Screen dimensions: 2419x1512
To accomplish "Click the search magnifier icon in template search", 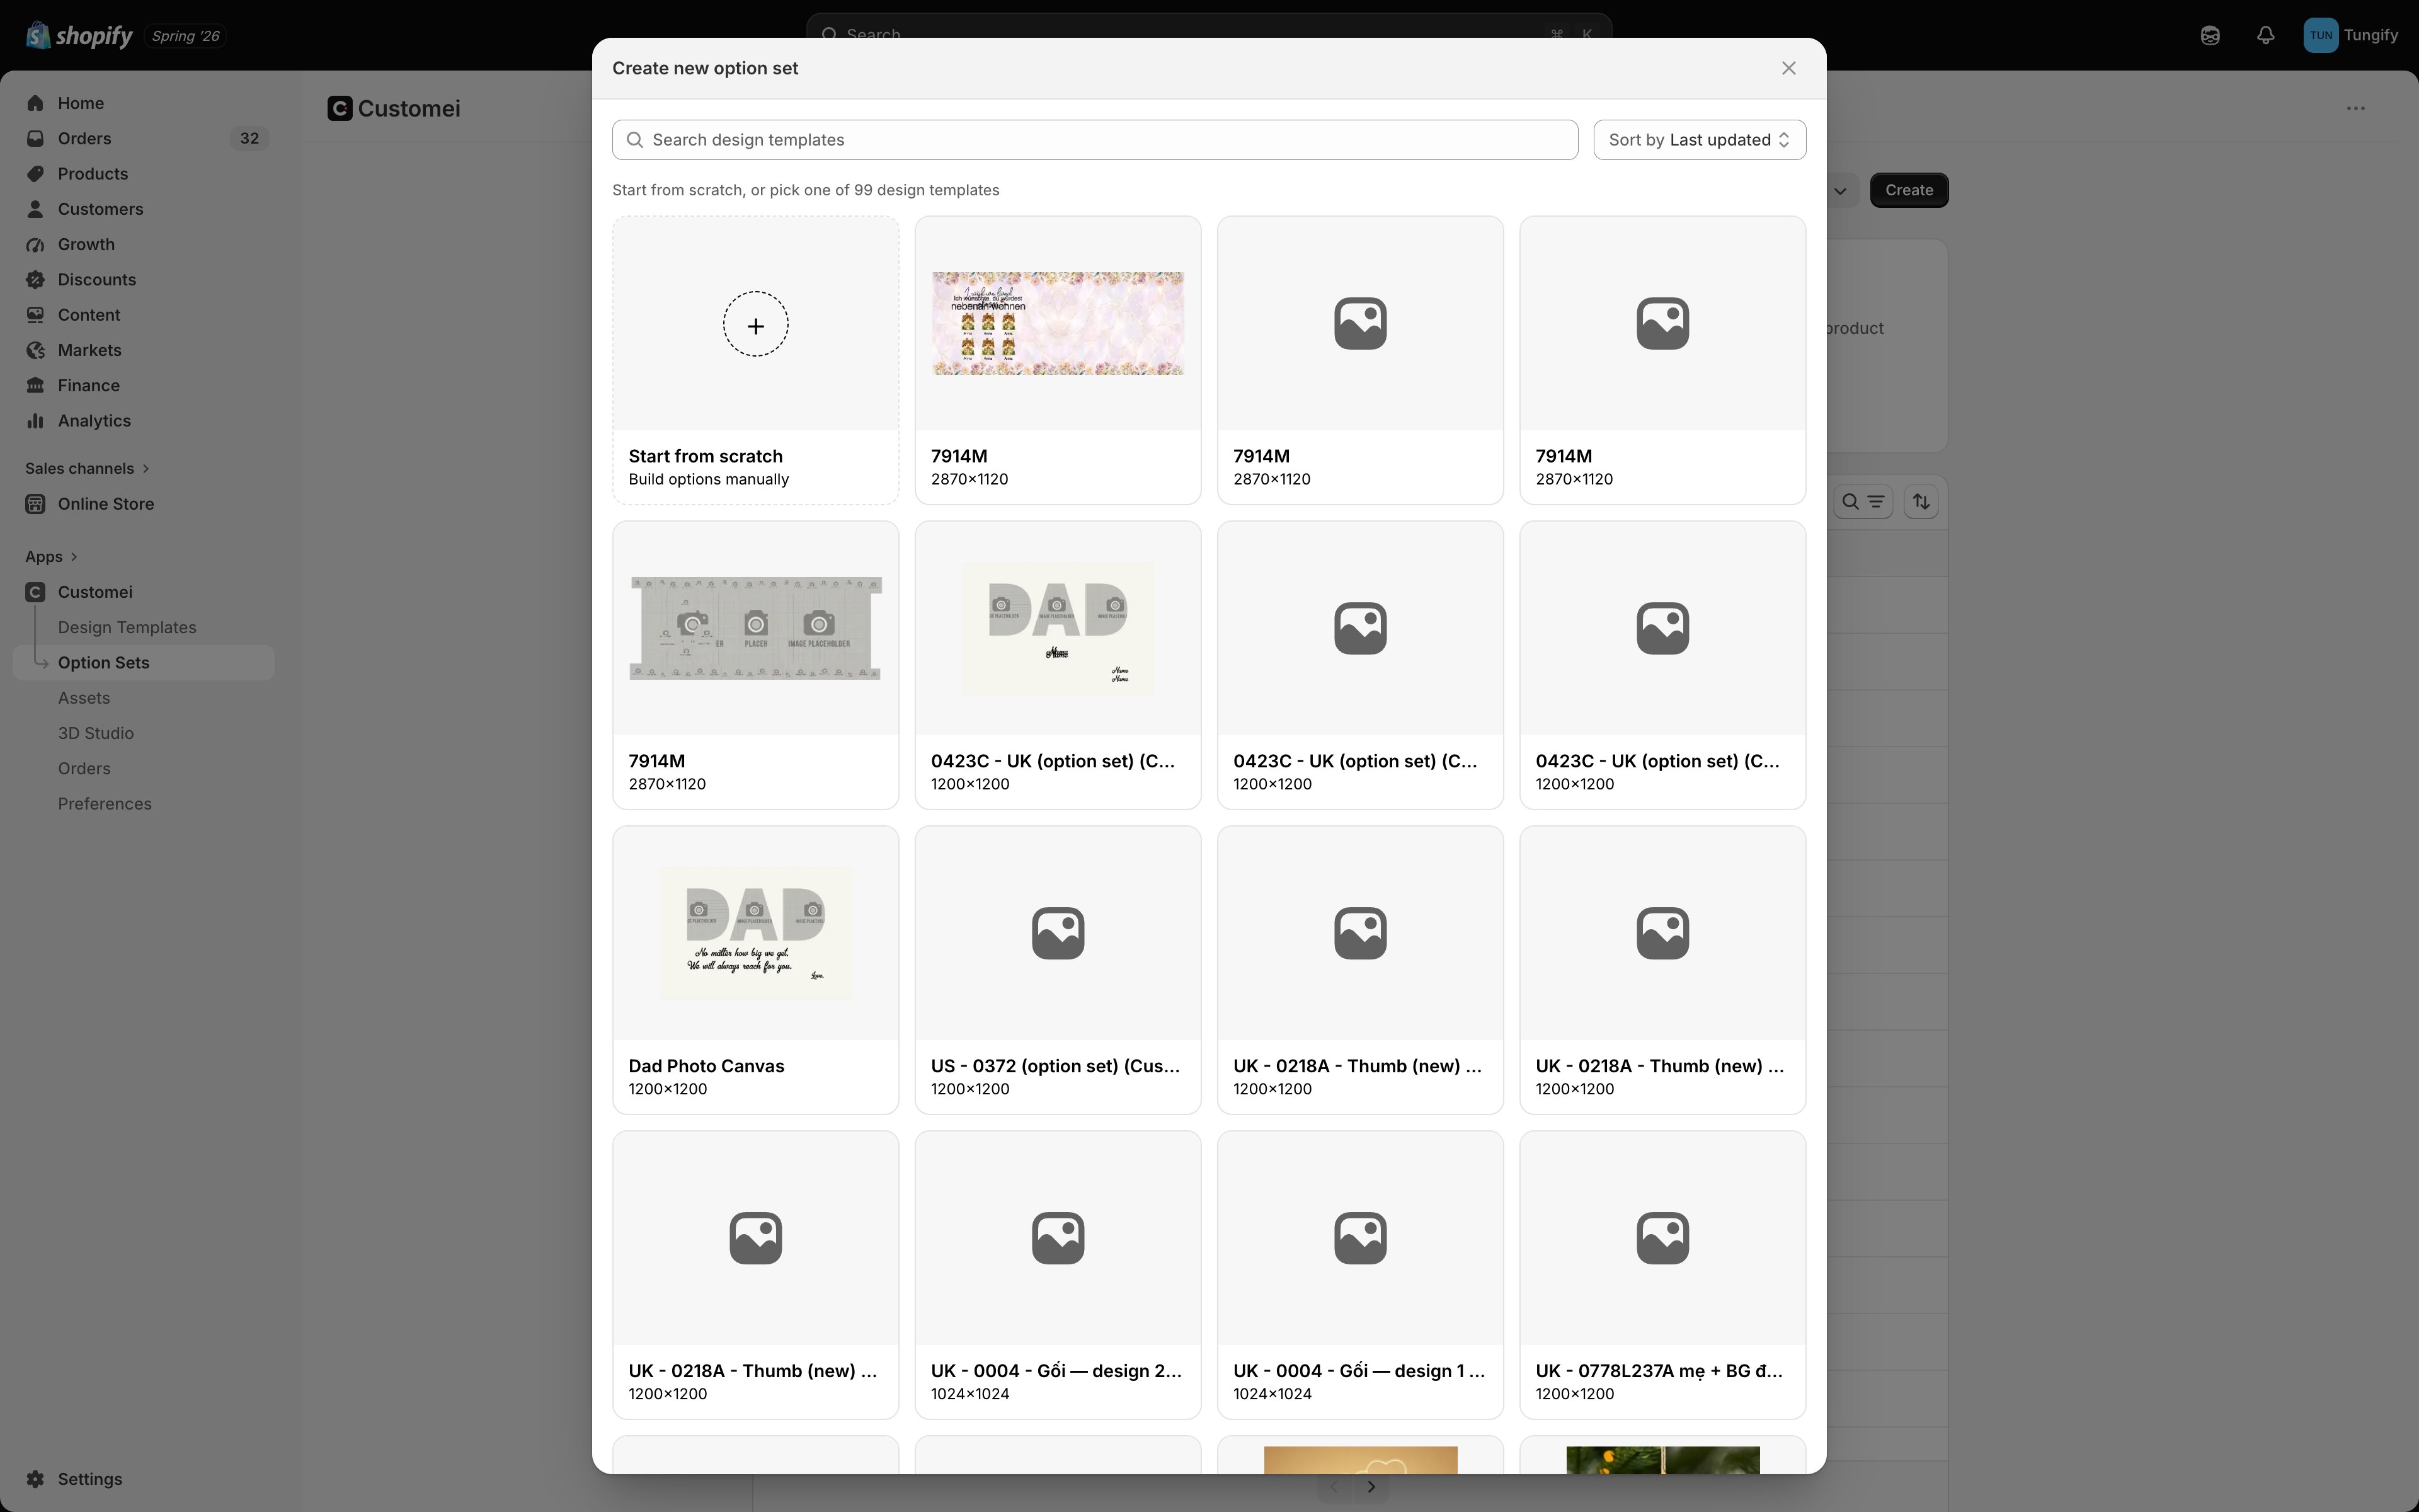I will click(x=635, y=140).
